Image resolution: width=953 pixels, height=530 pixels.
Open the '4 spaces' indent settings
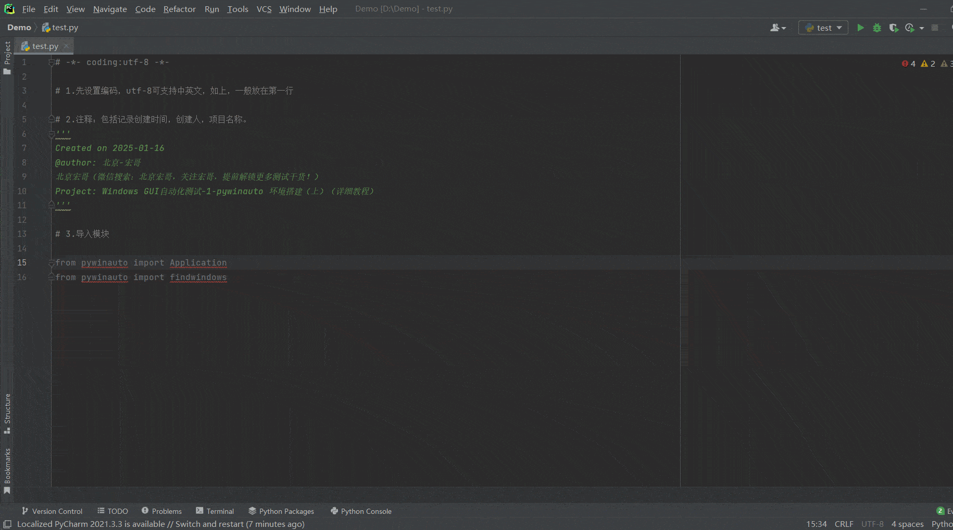907,524
